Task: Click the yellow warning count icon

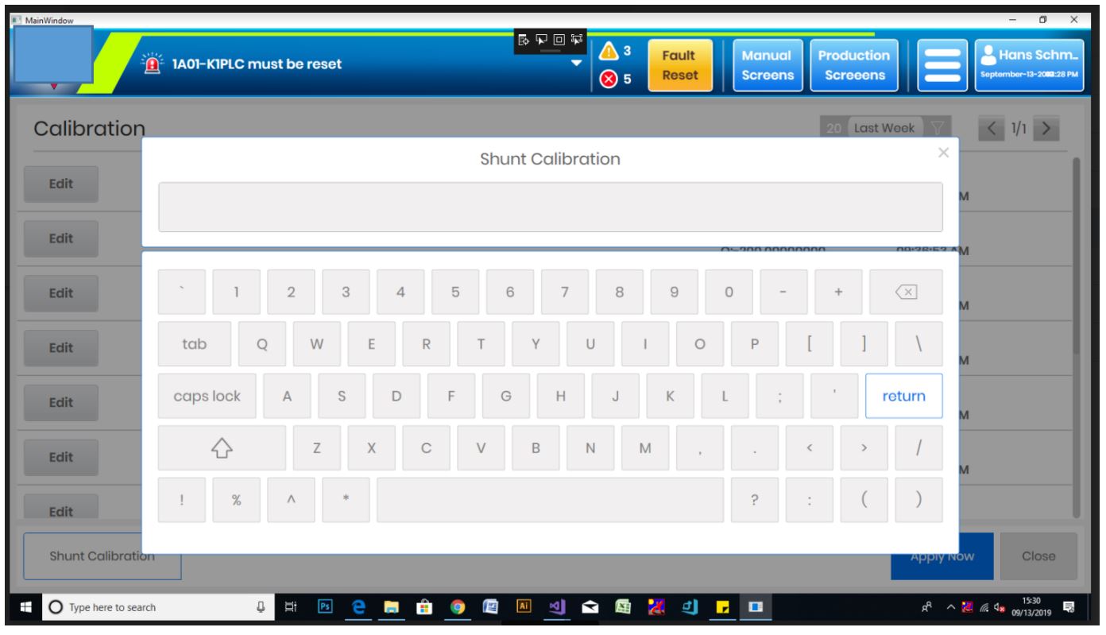Action: point(608,52)
